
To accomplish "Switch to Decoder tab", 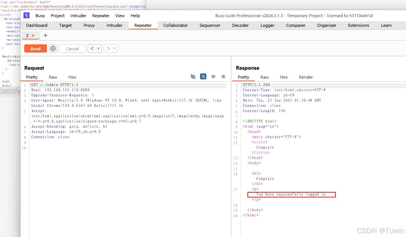I will pyautogui.click(x=240, y=25).
